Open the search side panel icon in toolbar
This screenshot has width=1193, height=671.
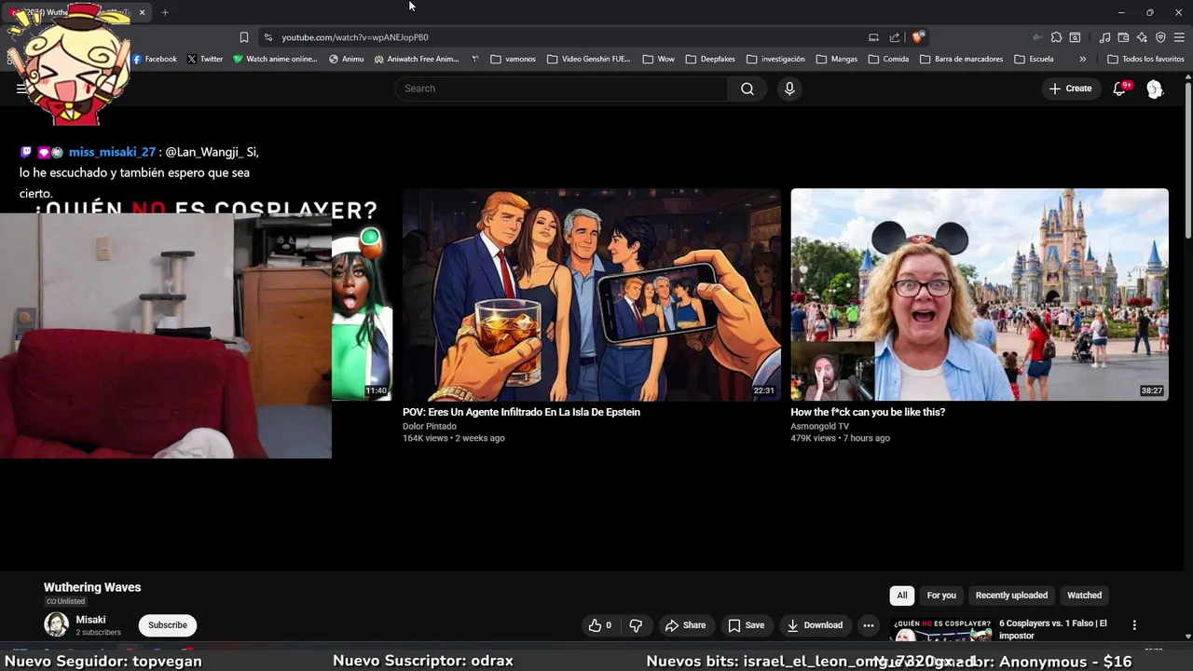click(1075, 37)
